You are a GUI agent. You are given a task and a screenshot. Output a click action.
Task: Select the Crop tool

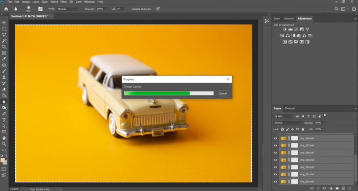click(x=4, y=47)
